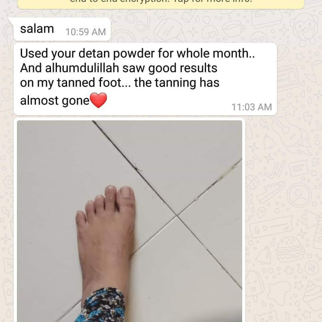
Task: Click the tile grout intersection in the photo
Action: click(x=177, y=215)
